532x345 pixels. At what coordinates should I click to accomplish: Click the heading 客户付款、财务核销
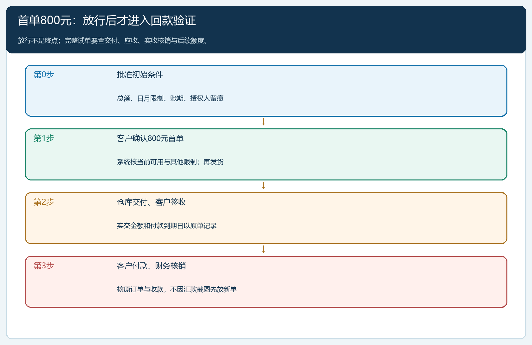click(x=151, y=266)
